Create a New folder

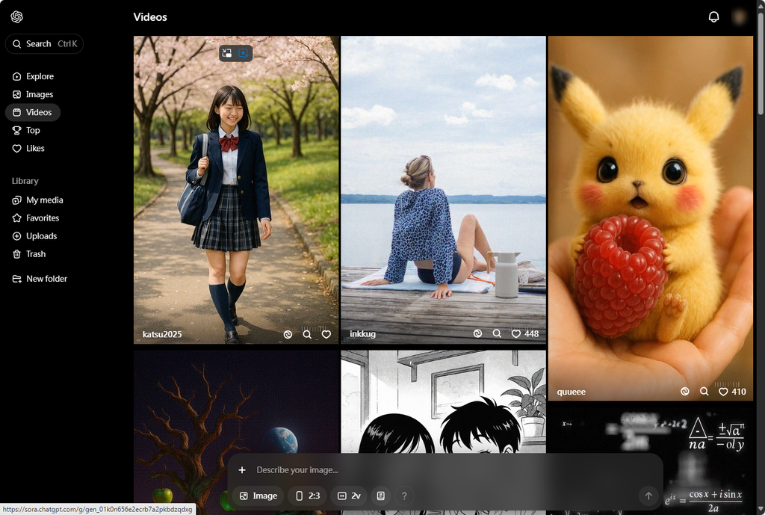pyautogui.click(x=40, y=279)
